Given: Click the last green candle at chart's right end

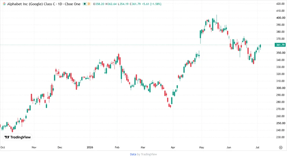Looking at the screenshot, I should point(260,46).
